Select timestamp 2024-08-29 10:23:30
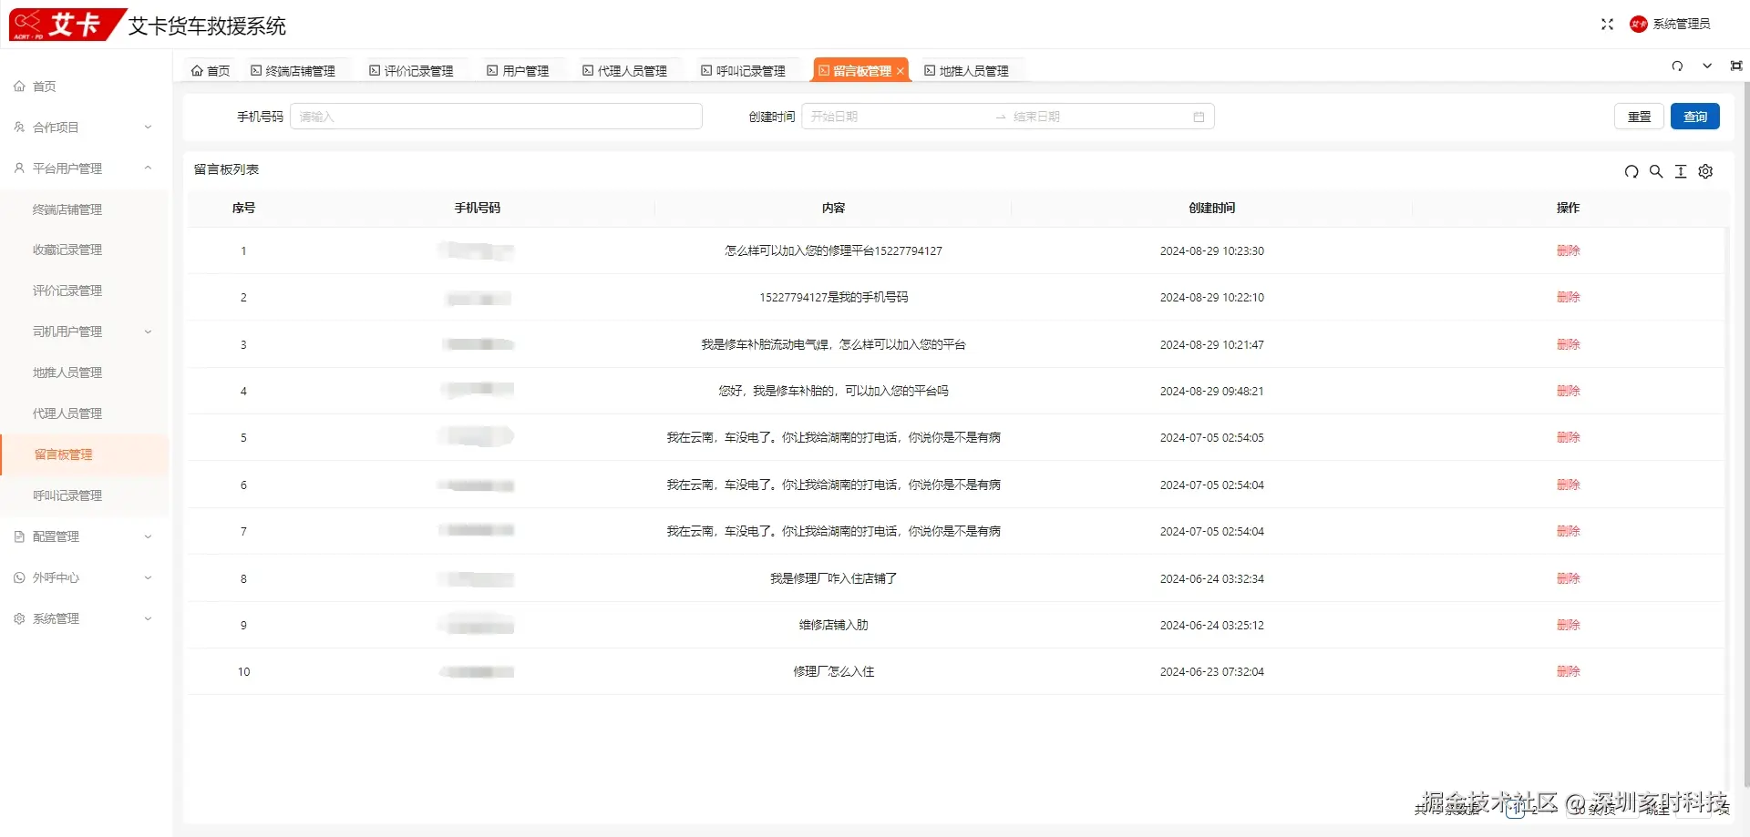 [1212, 251]
